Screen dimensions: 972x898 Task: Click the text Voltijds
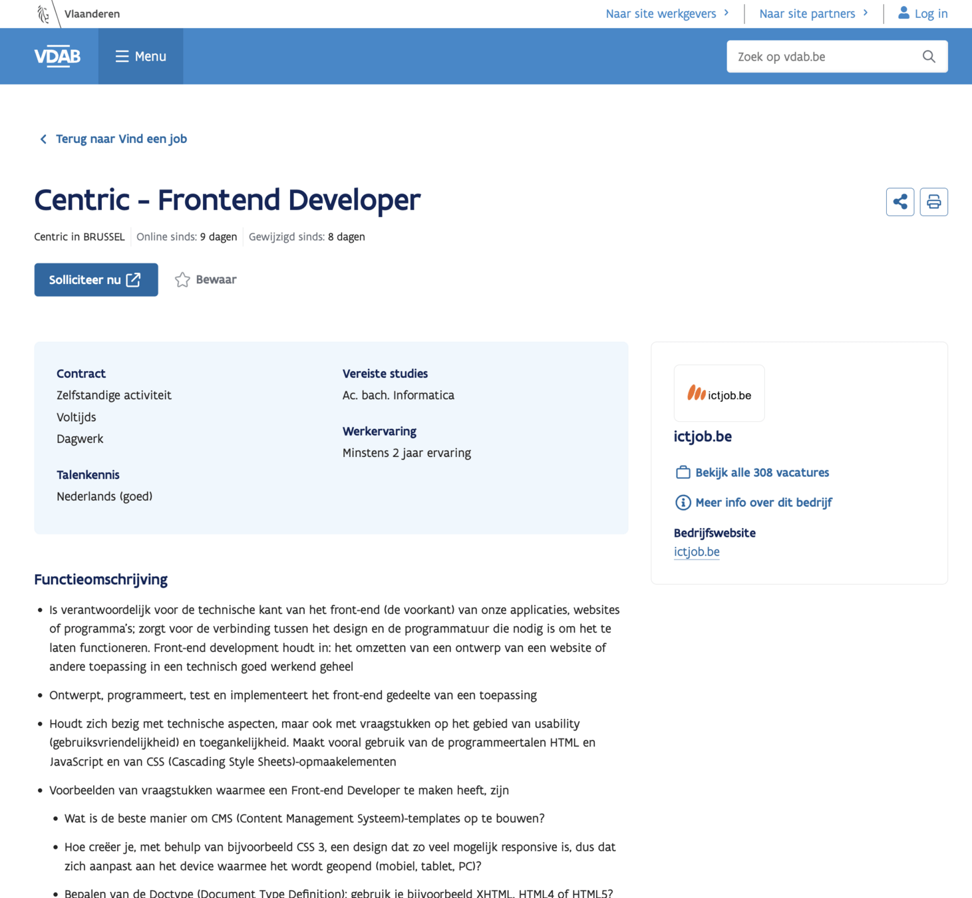tap(77, 417)
